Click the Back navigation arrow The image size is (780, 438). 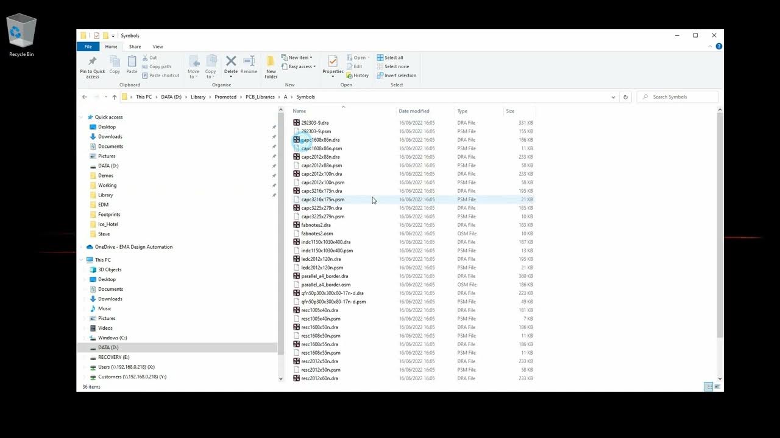click(85, 97)
